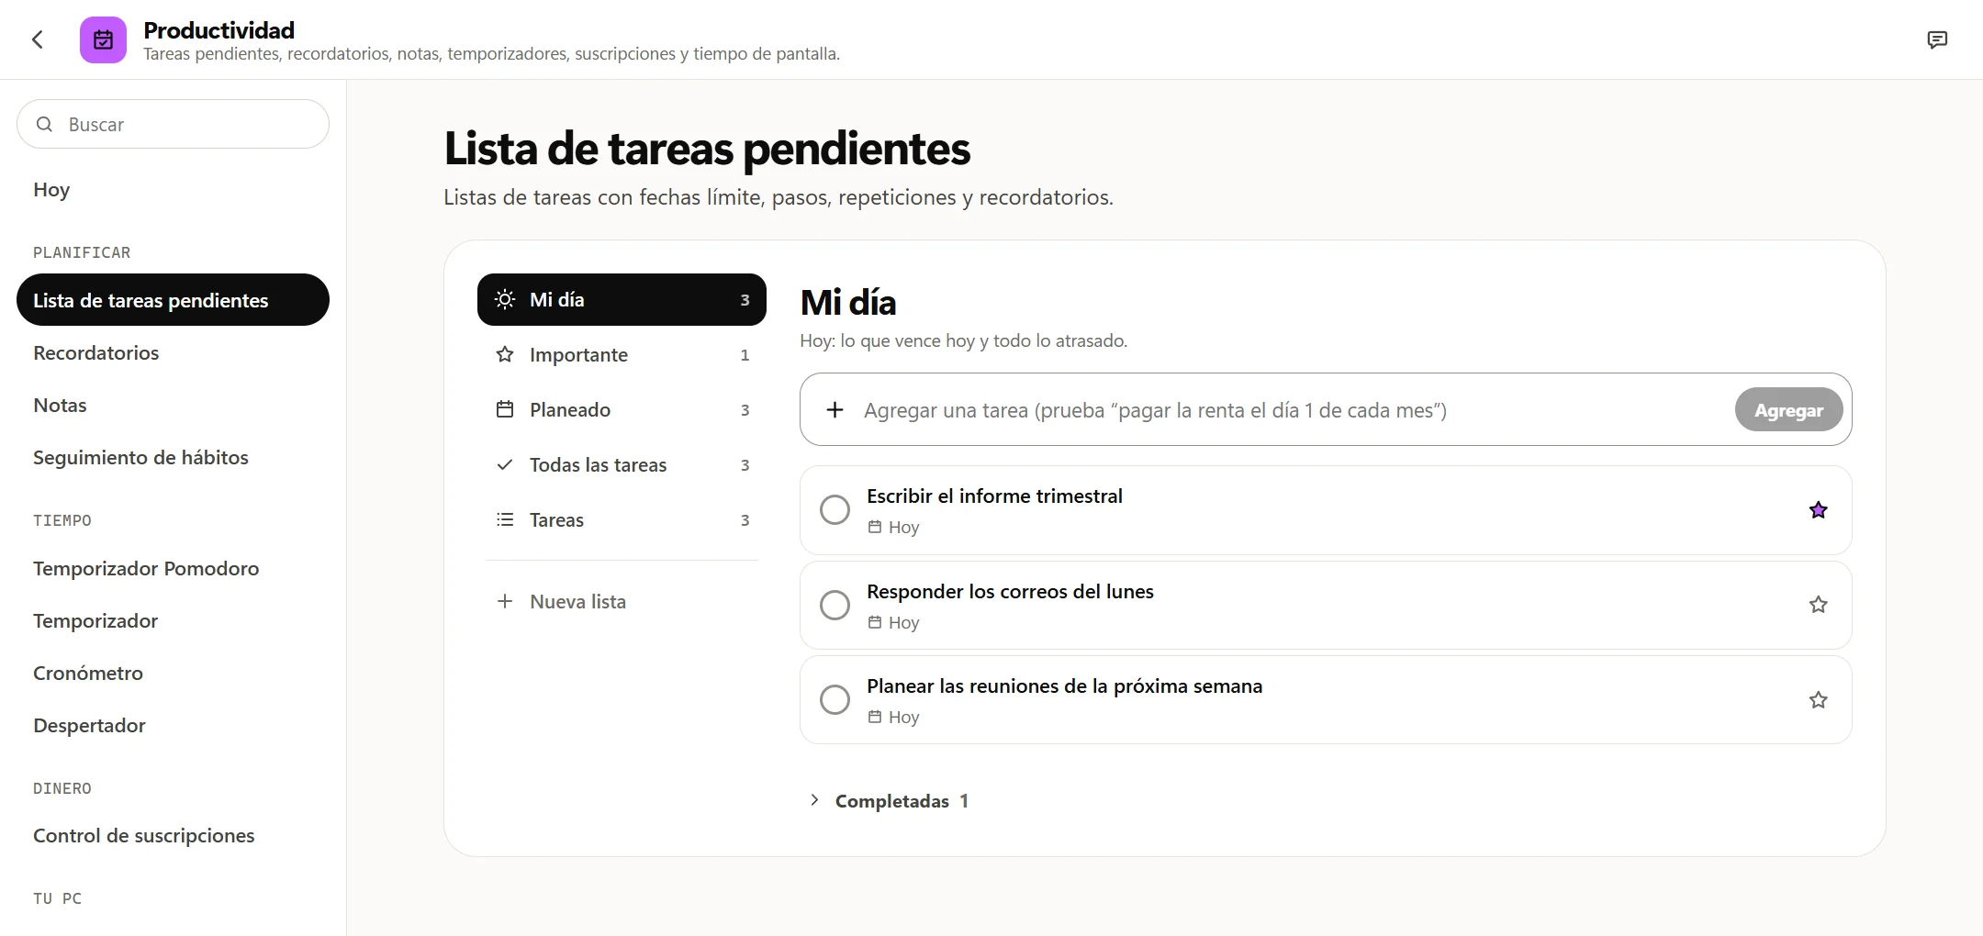Expand the Completadas section
The height and width of the screenshot is (936, 1983).
[889, 801]
